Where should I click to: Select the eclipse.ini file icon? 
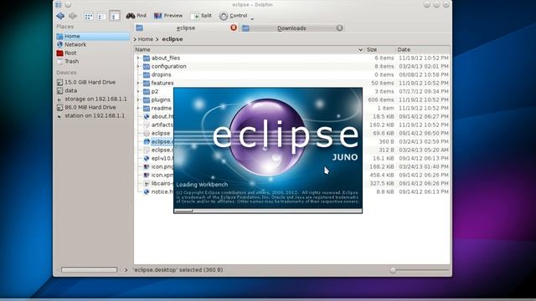click(x=147, y=150)
